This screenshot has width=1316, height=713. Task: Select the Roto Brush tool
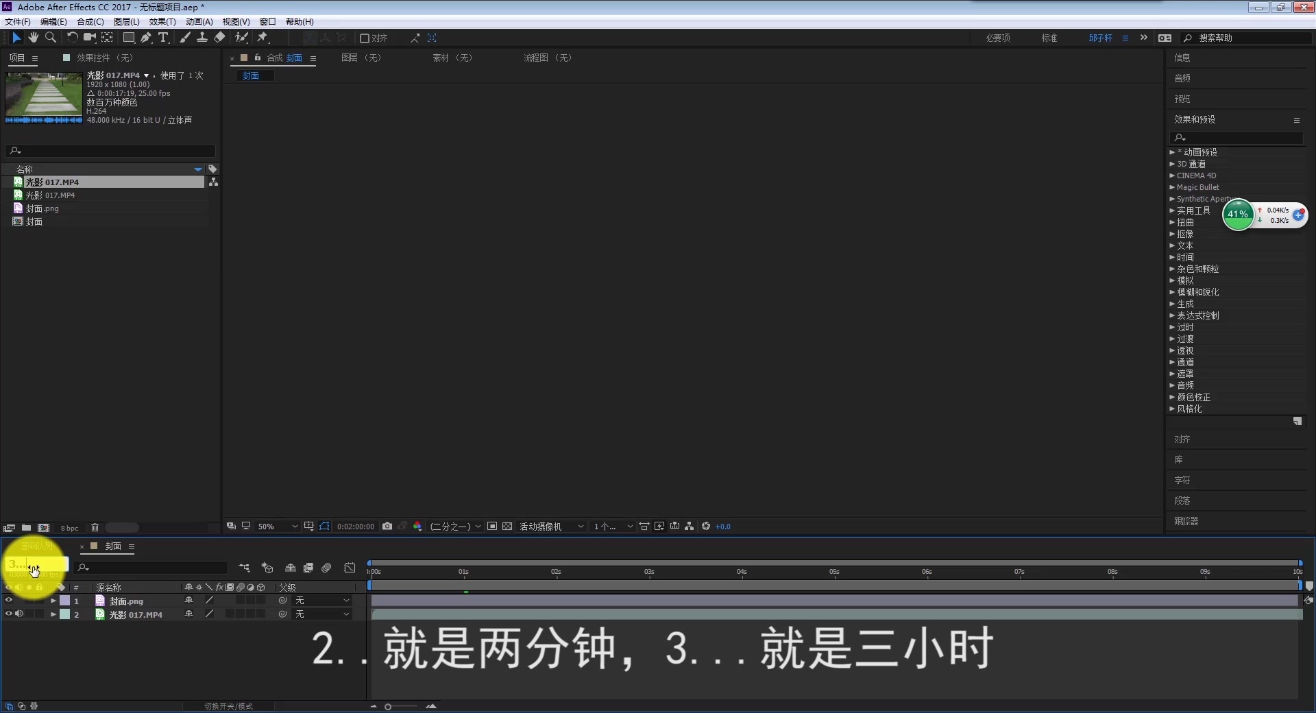tap(241, 38)
